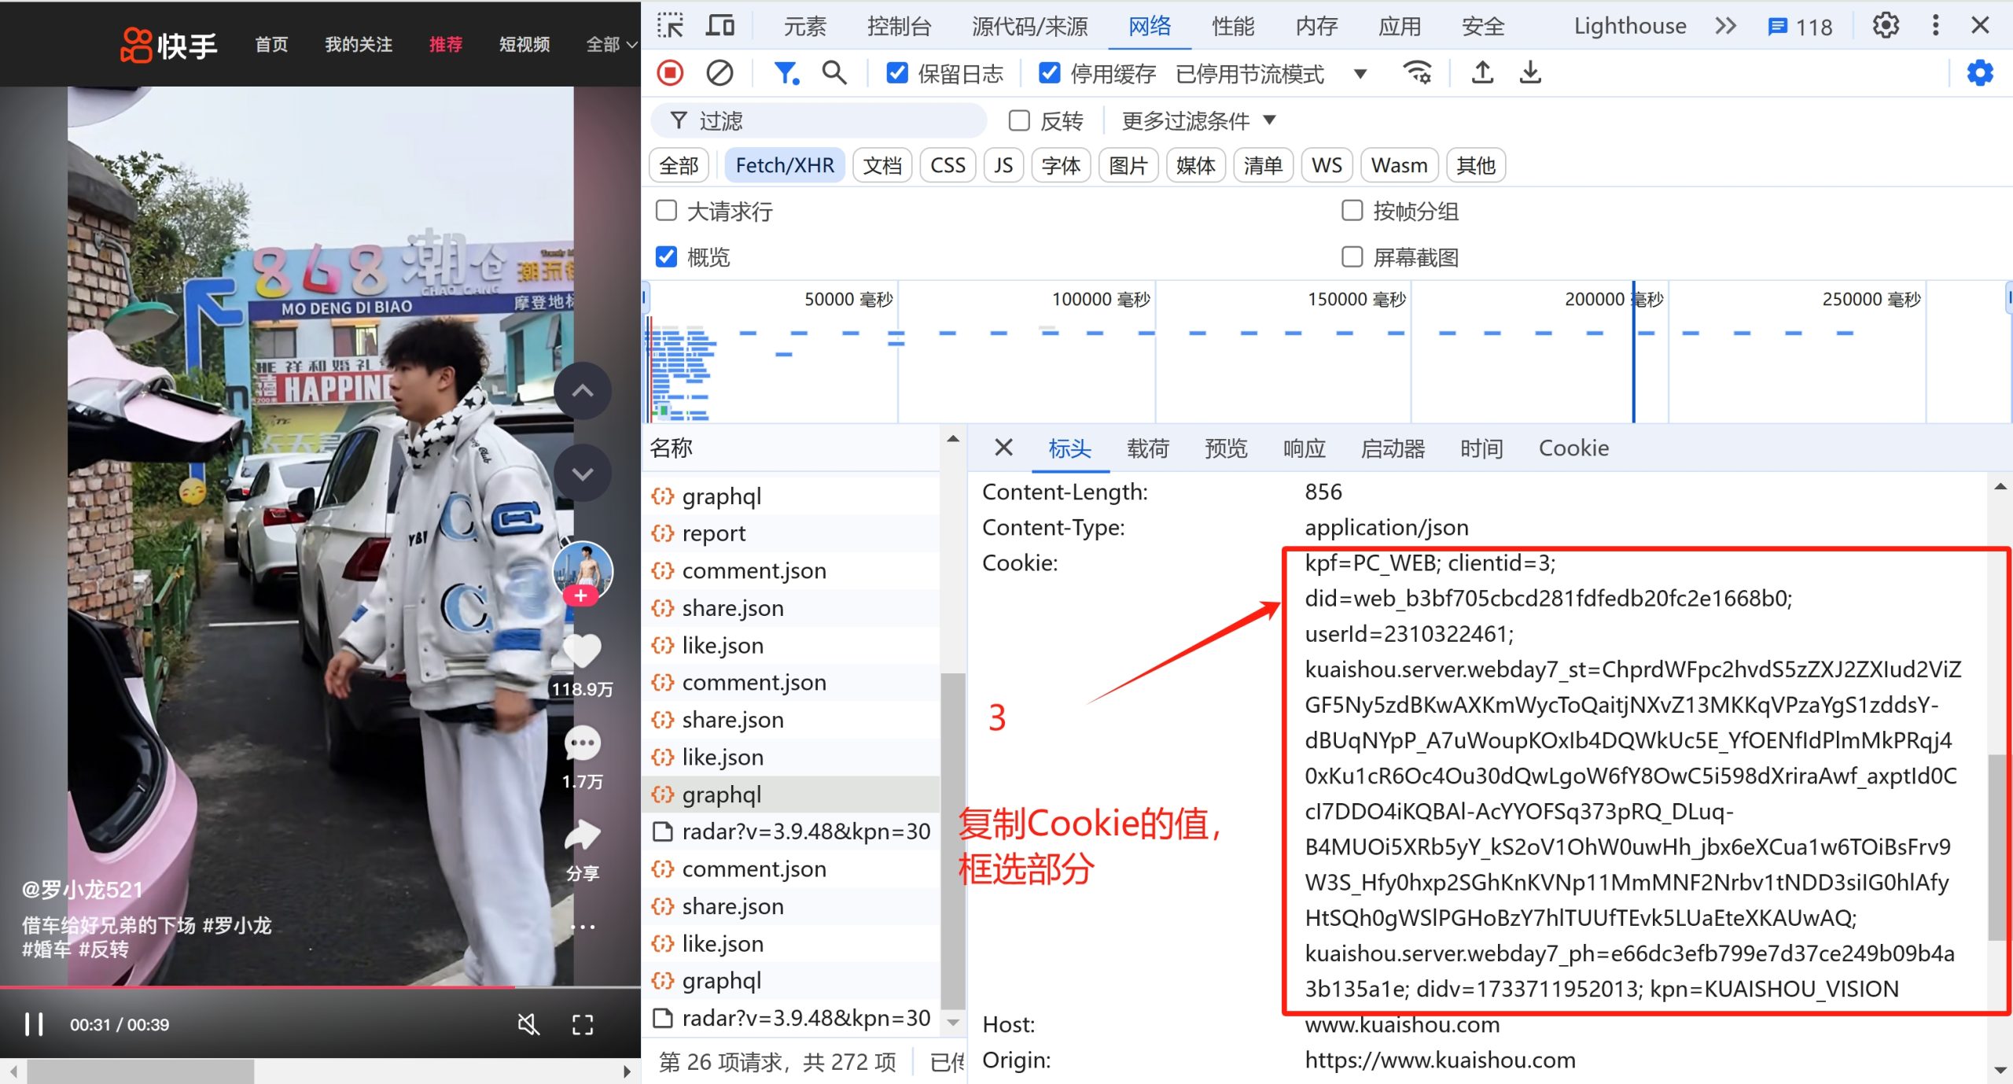Open network settings blue gear
Viewport: 2013px width, 1084px height.
click(x=1980, y=73)
